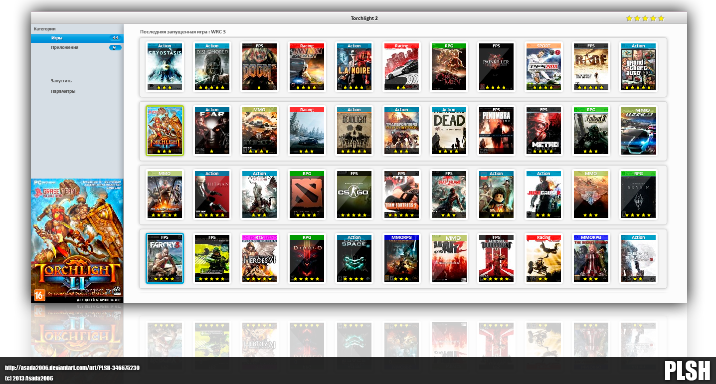Screen dimensions: 716x384
Task: Select the Dead Island cover
Action: pos(449,194)
